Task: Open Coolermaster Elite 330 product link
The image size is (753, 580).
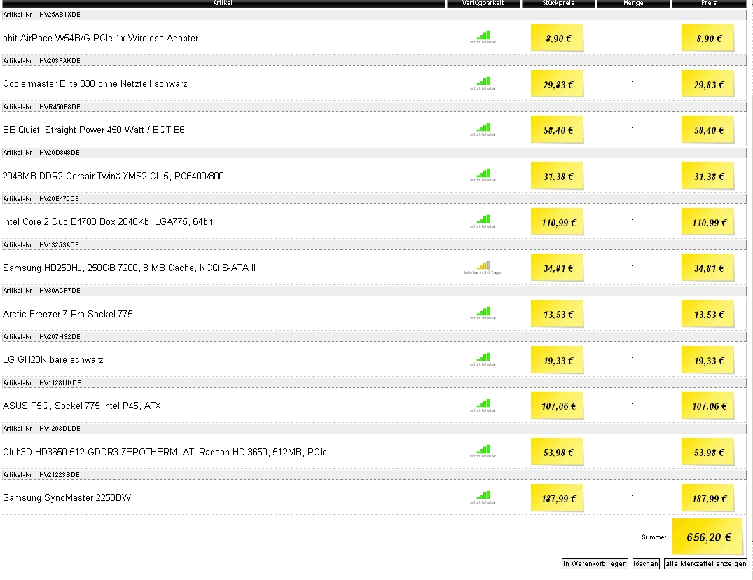Action: 95,83
